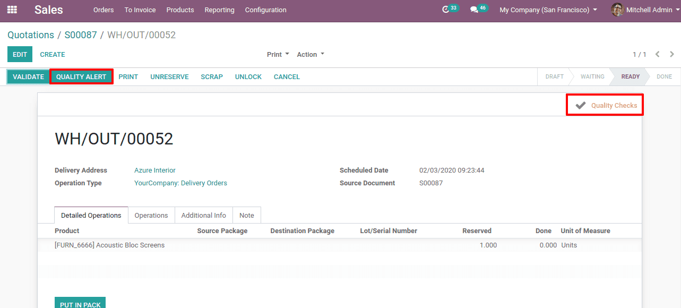The image size is (681, 308).
Task: Click the CREATE button
Action: pos(53,54)
